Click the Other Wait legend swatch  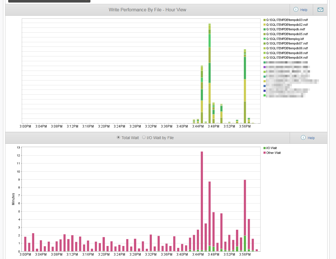point(265,153)
